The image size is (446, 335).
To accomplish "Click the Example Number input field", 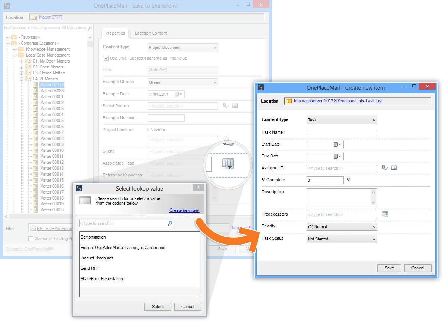I will (x=166, y=118).
